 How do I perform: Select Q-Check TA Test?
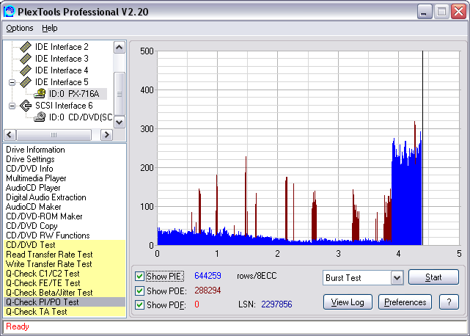click(x=65, y=312)
